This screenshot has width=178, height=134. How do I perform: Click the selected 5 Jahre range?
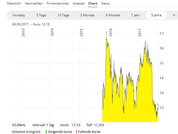[x=156, y=15]
